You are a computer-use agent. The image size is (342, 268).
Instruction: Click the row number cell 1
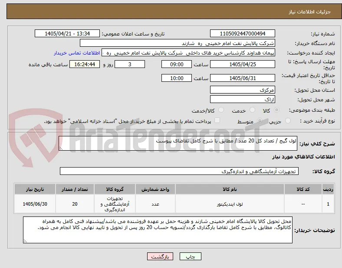(328, 204)
